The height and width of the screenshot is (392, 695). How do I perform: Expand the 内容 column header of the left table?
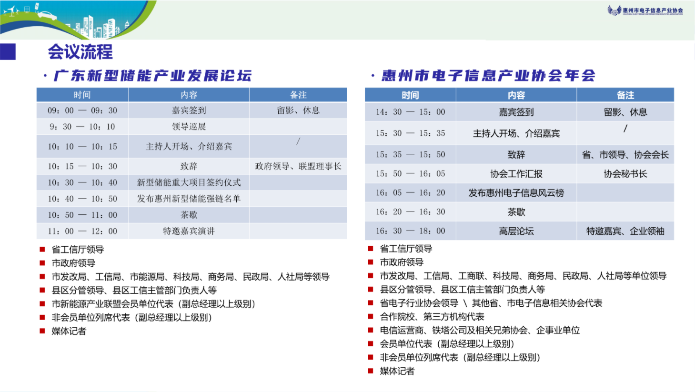189,95
